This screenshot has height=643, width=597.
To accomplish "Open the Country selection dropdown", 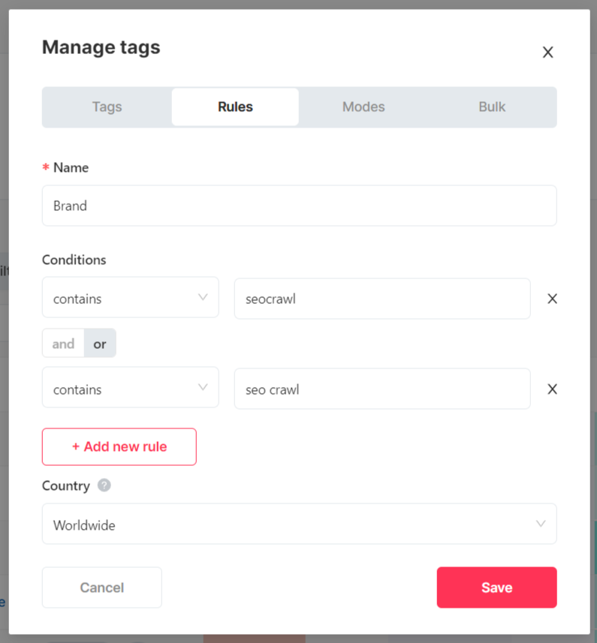I will coord(298,524).
